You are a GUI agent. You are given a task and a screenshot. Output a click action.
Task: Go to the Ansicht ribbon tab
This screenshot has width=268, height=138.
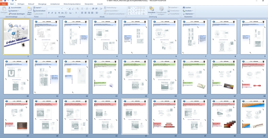tap(100, 4)
